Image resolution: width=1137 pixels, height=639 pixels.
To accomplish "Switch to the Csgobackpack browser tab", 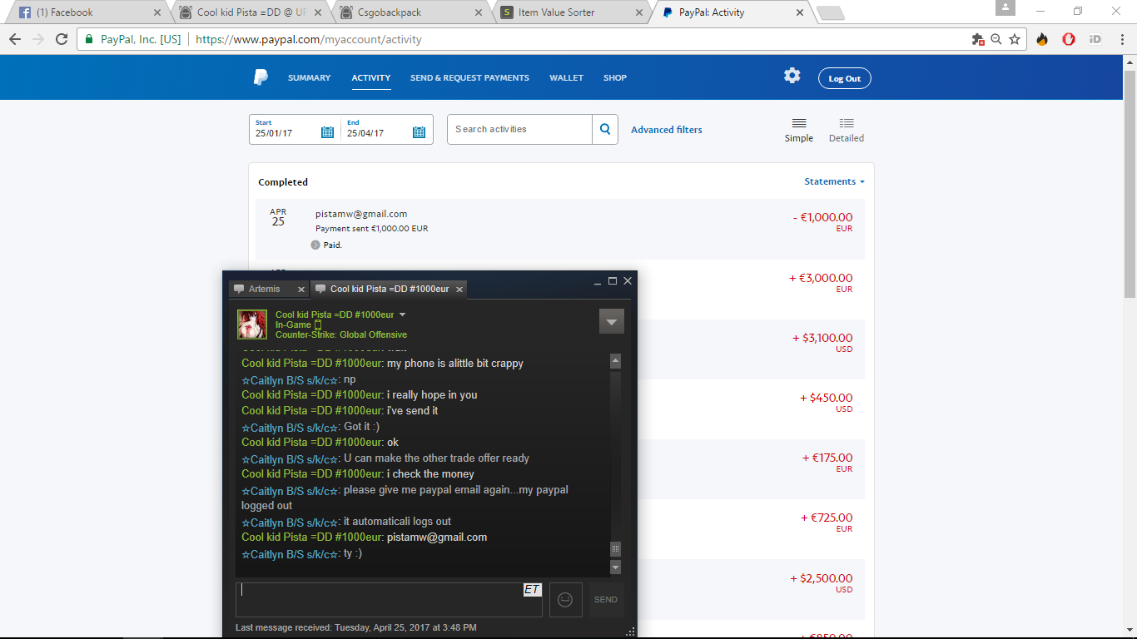I will point(410,12).
